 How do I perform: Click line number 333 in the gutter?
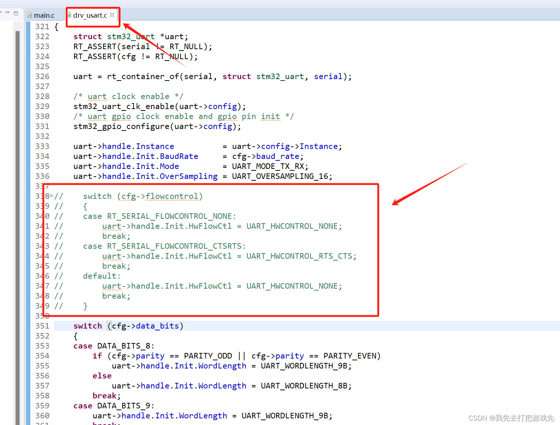42,146
